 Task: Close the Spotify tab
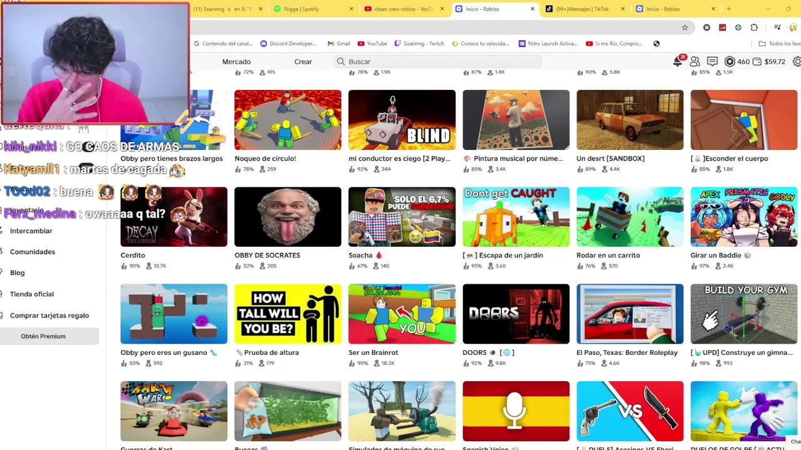351,9
